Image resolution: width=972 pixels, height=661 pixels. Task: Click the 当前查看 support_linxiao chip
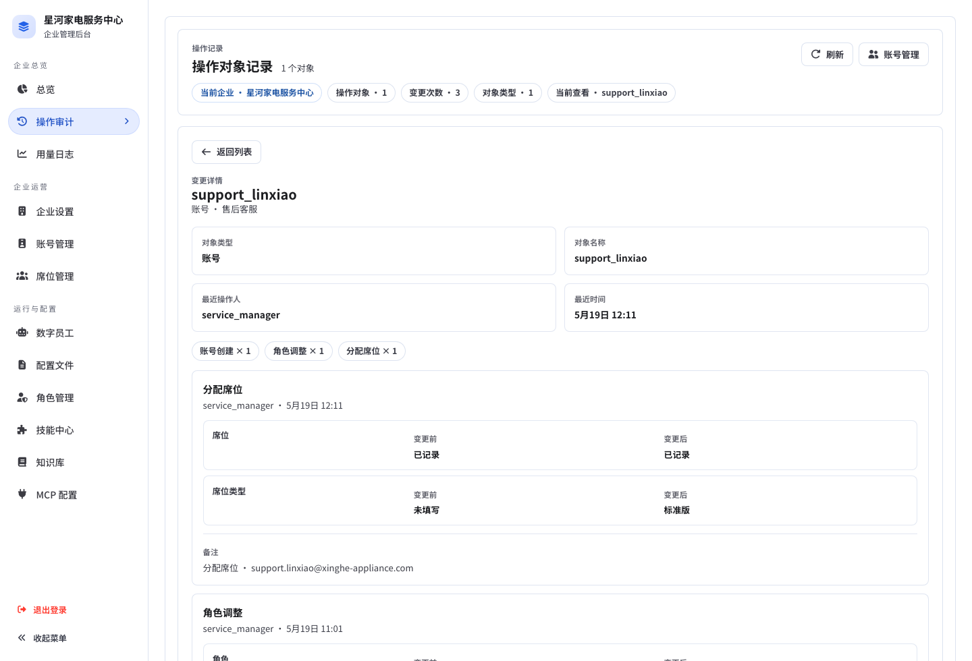tap(612, 93)
